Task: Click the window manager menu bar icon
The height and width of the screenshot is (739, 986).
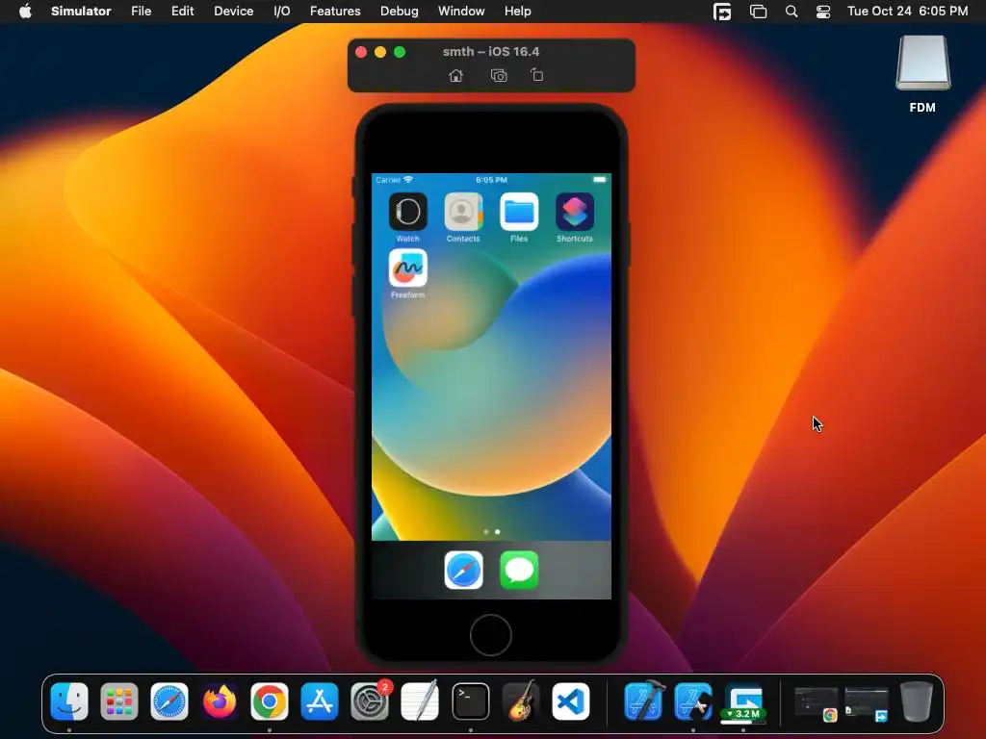Action: tap(722, 12)
